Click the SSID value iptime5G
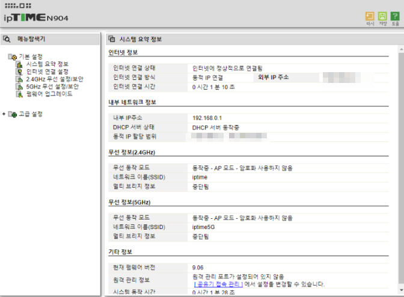 pyautogui.click(x=203, y=227)
